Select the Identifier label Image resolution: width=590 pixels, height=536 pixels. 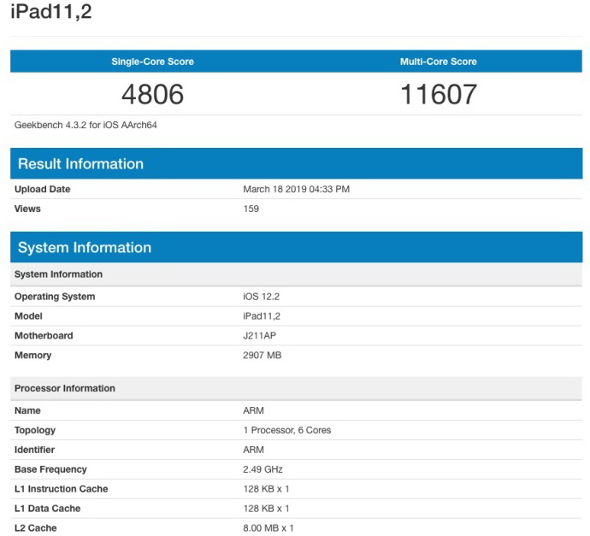[34, 450]
